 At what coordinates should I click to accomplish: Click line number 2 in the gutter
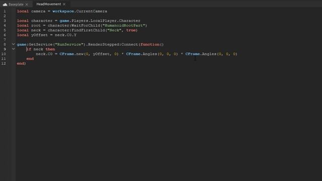(5, 16)
